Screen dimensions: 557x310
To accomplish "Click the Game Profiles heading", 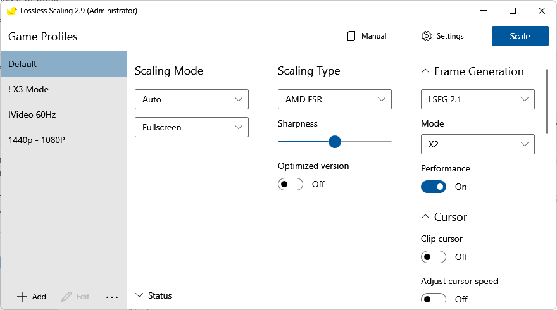I will [x=42, y=37].
